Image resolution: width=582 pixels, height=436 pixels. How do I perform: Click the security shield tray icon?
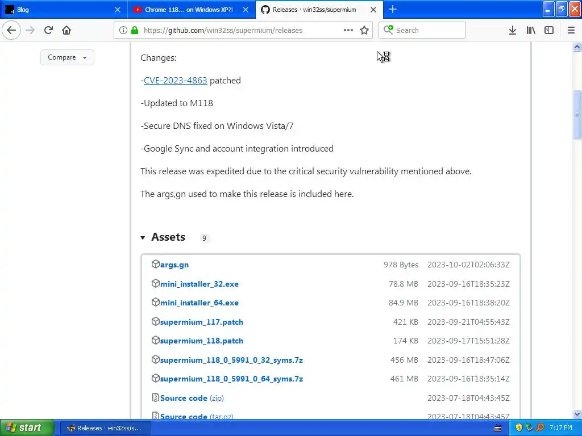click(x=518, y=428)
